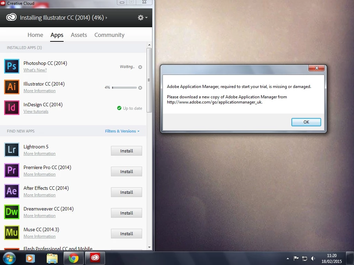Click the InDesign CC (2014) name
The height and width of the screenshot is (265, 354).
(x=43, y=105)
